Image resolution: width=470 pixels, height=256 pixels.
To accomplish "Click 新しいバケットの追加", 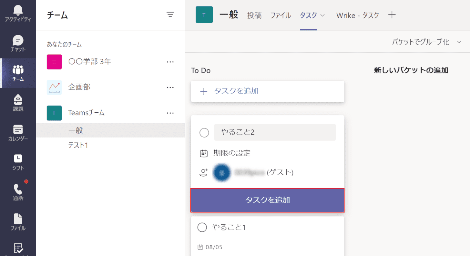I will [x=411, y=70].
